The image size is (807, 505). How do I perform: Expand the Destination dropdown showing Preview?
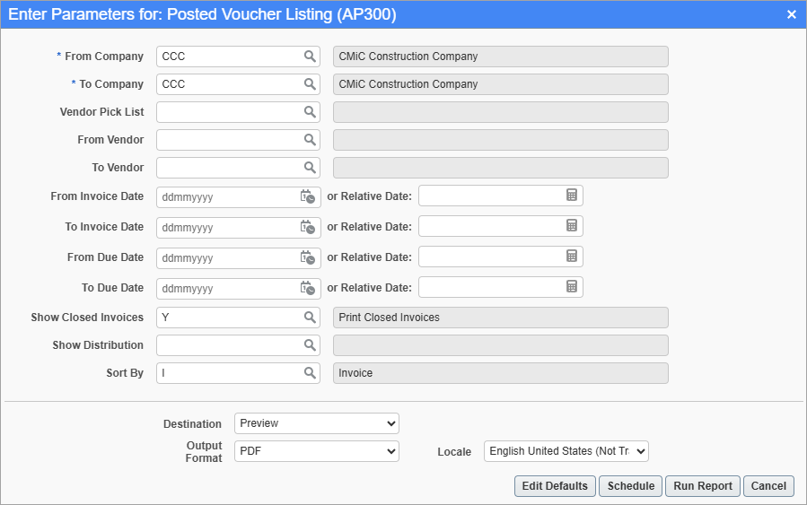pyautogui.click(x=317, y=423)
